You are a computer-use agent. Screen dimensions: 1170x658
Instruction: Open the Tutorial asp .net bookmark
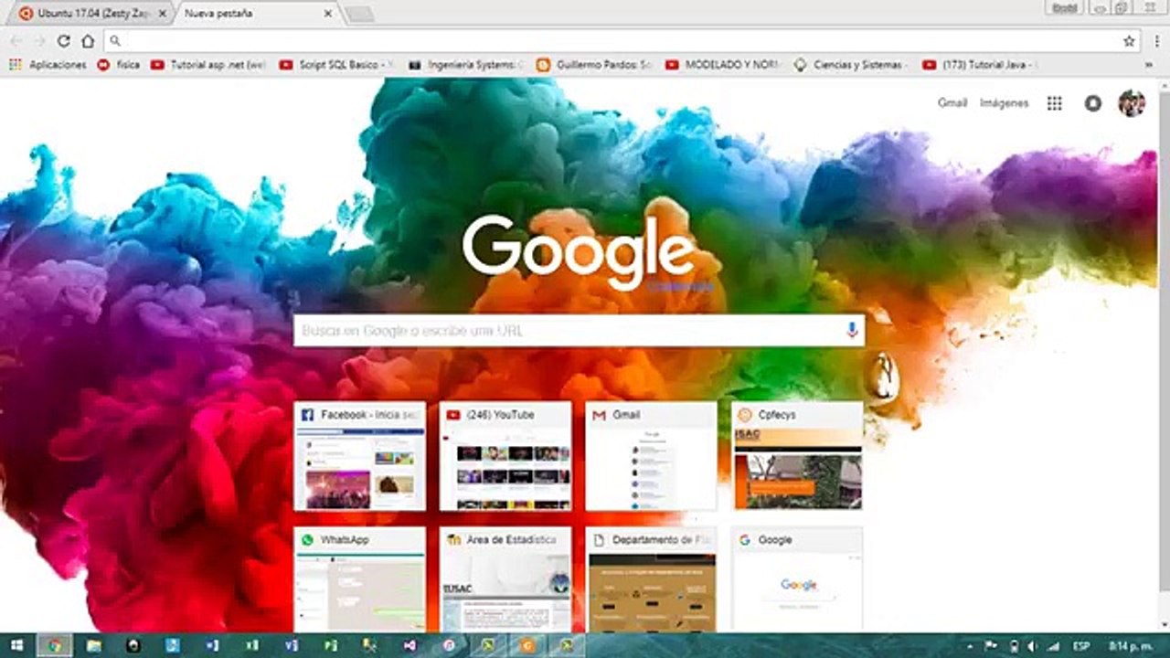pyautogui.click(x=207, y=65)
